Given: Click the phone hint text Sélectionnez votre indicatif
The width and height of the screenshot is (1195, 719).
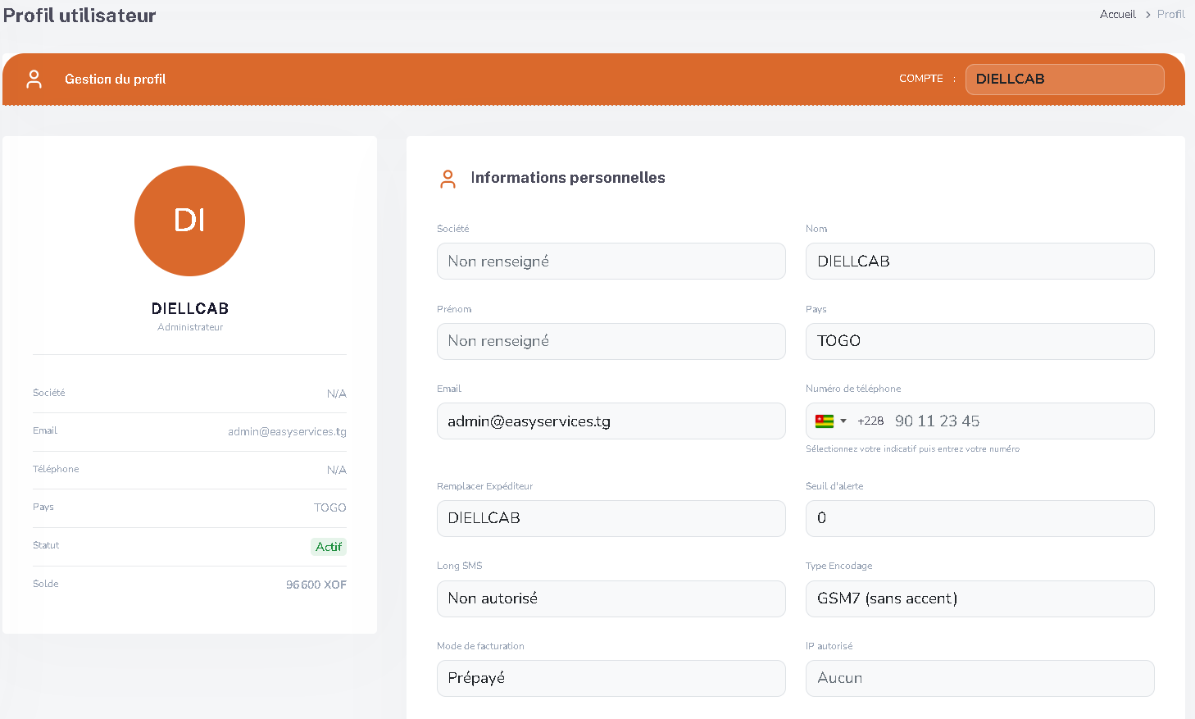Looking at the screenshot, I should click(x=912, y=449).
